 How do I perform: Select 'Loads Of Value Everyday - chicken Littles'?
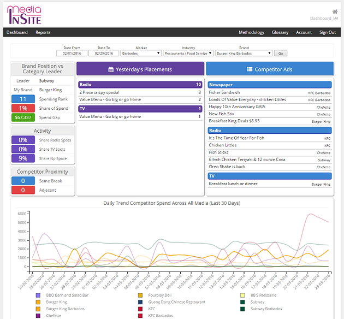pos(270,99)
